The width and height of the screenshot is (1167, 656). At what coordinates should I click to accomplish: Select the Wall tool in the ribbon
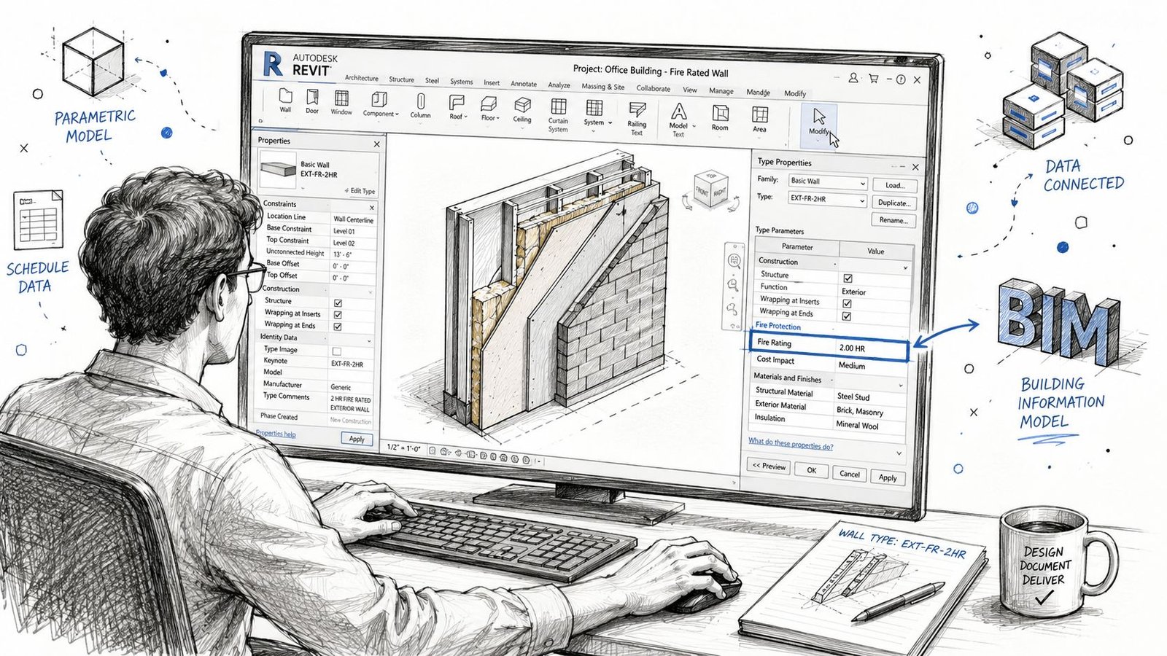click(285, 101)
